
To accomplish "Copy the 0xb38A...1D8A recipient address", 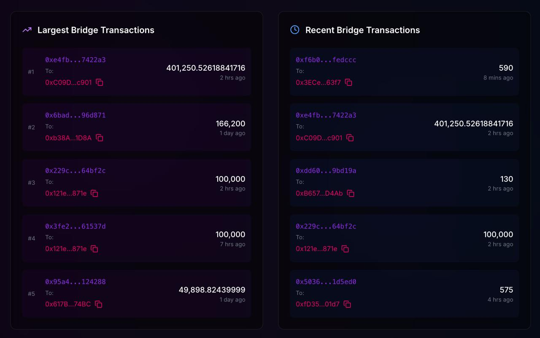I will [x=100, y=138].
